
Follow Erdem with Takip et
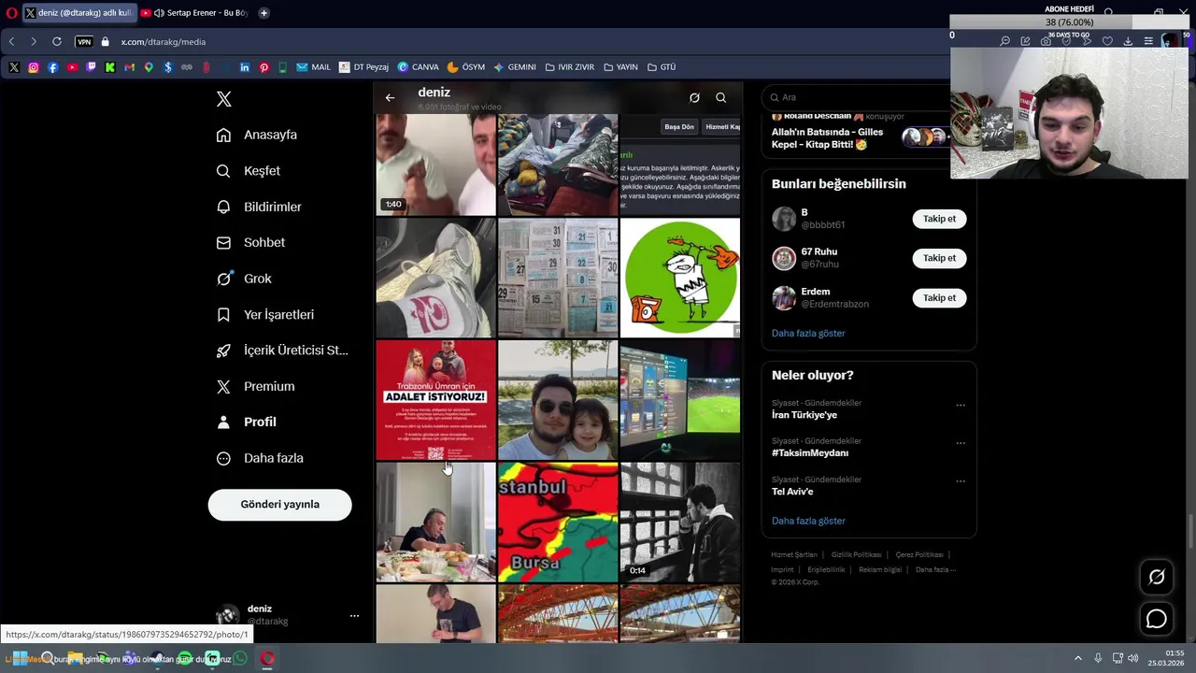(939, 298)
